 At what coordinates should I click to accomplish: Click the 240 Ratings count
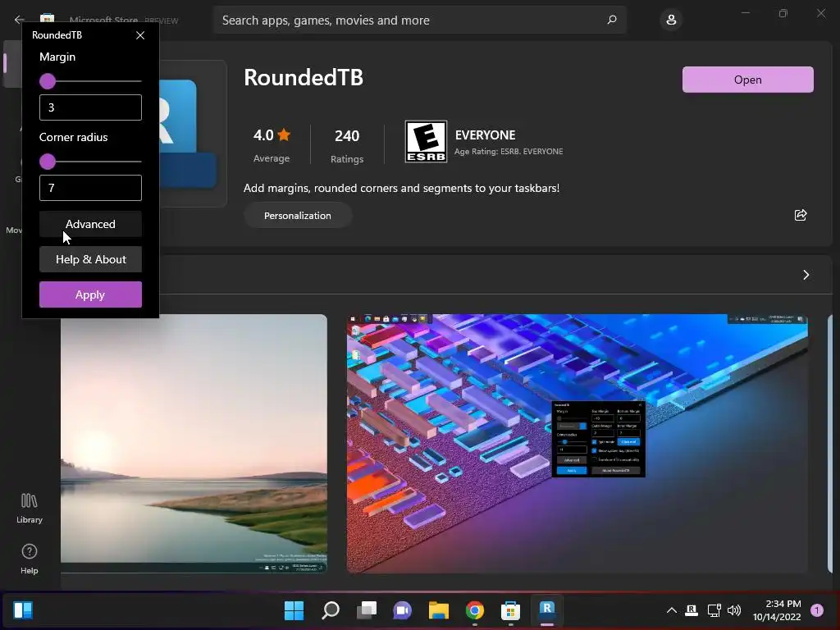point(347,144)
